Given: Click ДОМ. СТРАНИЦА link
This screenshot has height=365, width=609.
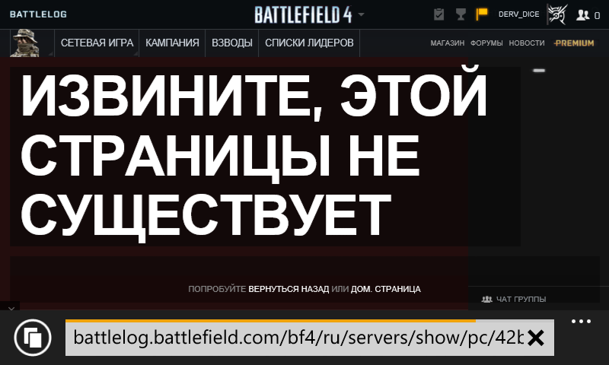Looking at the screenshot, I should pyautogui.click(x=386, y=289).
